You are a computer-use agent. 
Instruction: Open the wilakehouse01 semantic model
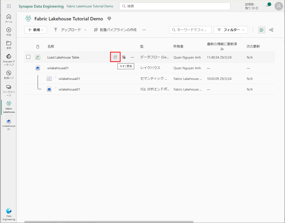click(69, 79)
